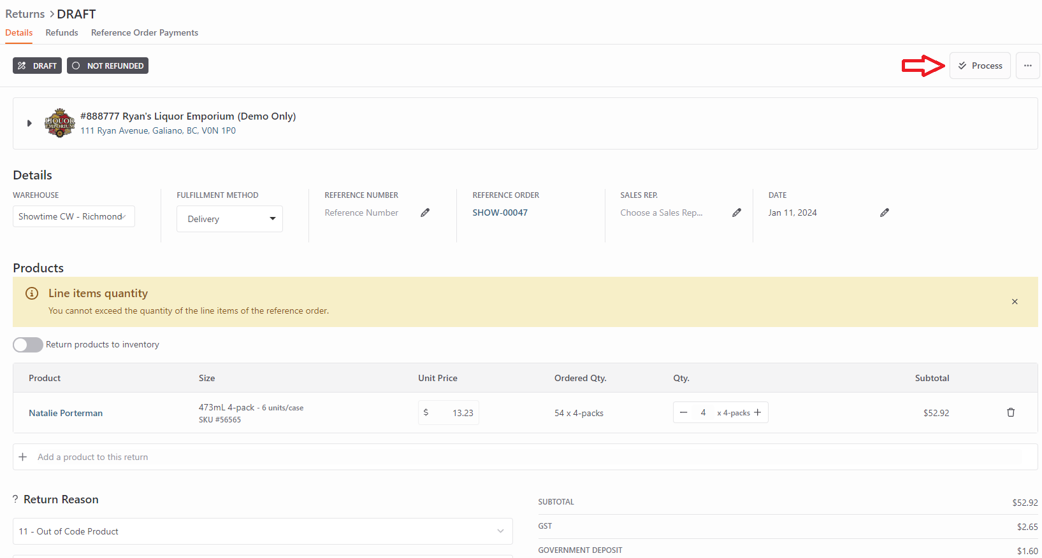
Task: Open the three-dot more options menu
Action: click(x=1028, y=66)
